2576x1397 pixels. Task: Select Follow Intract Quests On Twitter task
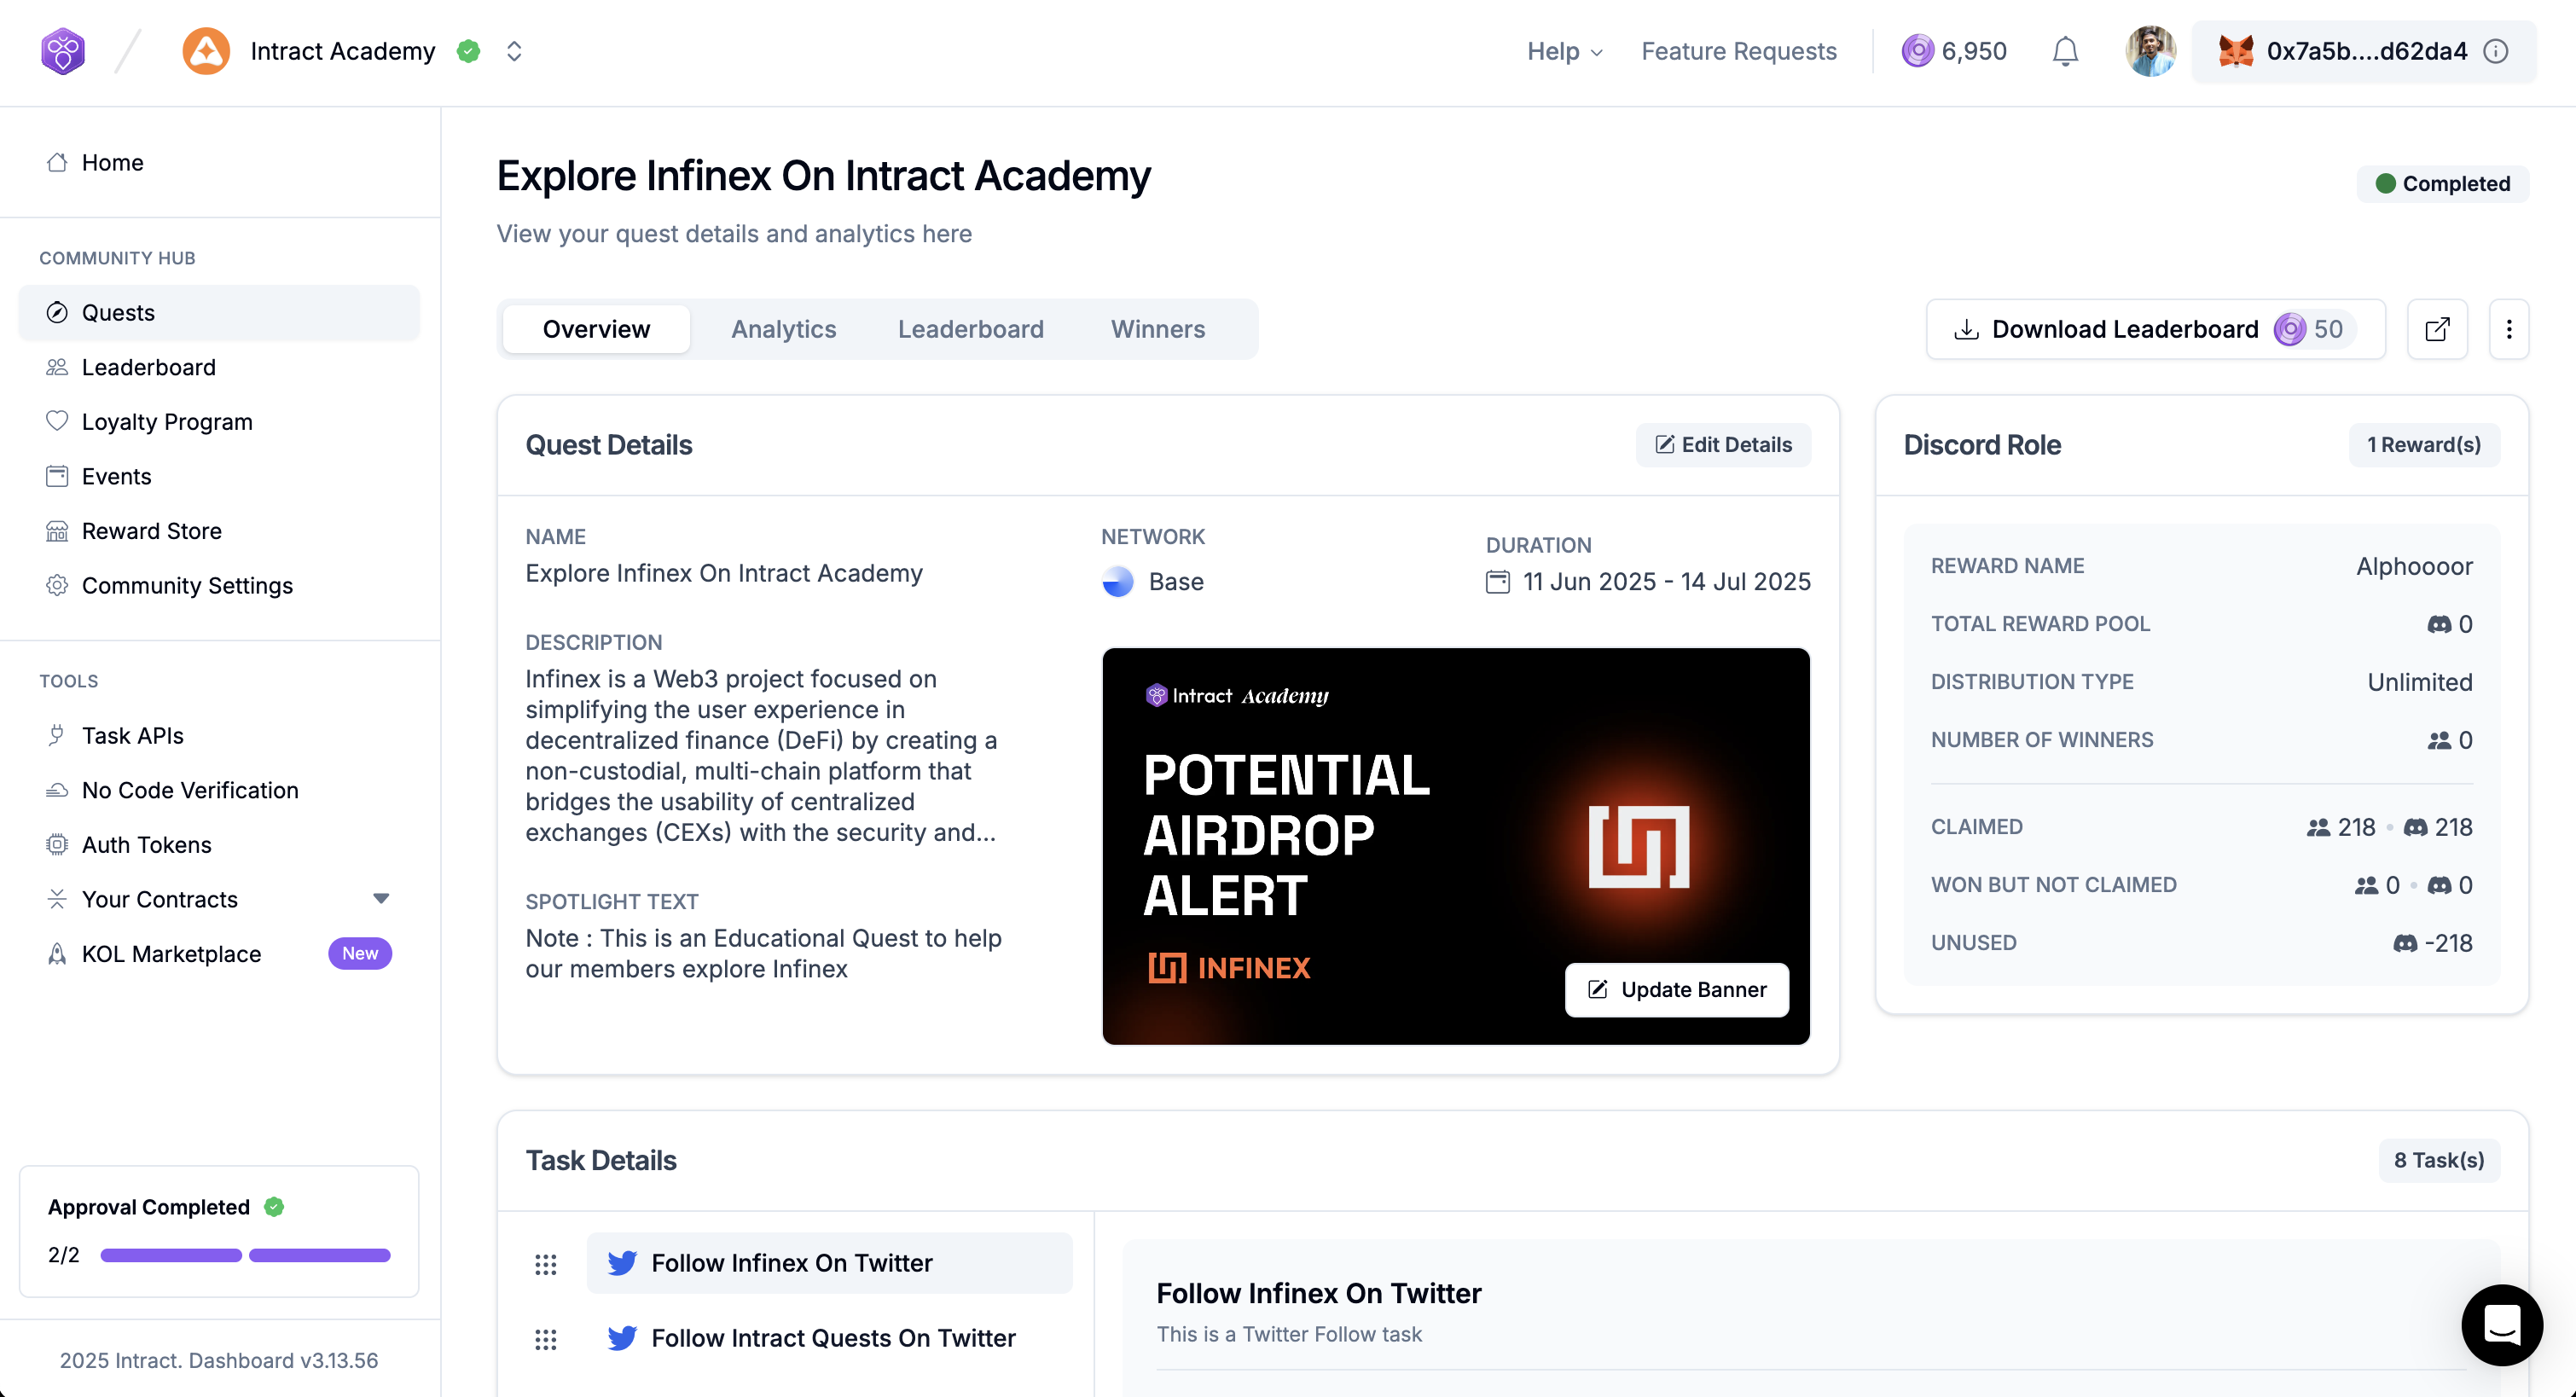pos(832,1338)
